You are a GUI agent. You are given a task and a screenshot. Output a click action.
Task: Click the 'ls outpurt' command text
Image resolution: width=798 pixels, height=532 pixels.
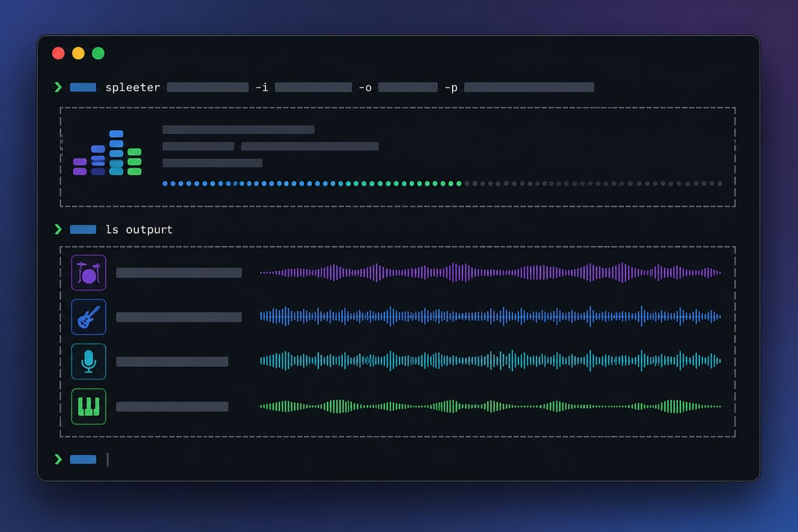point(139,229)
